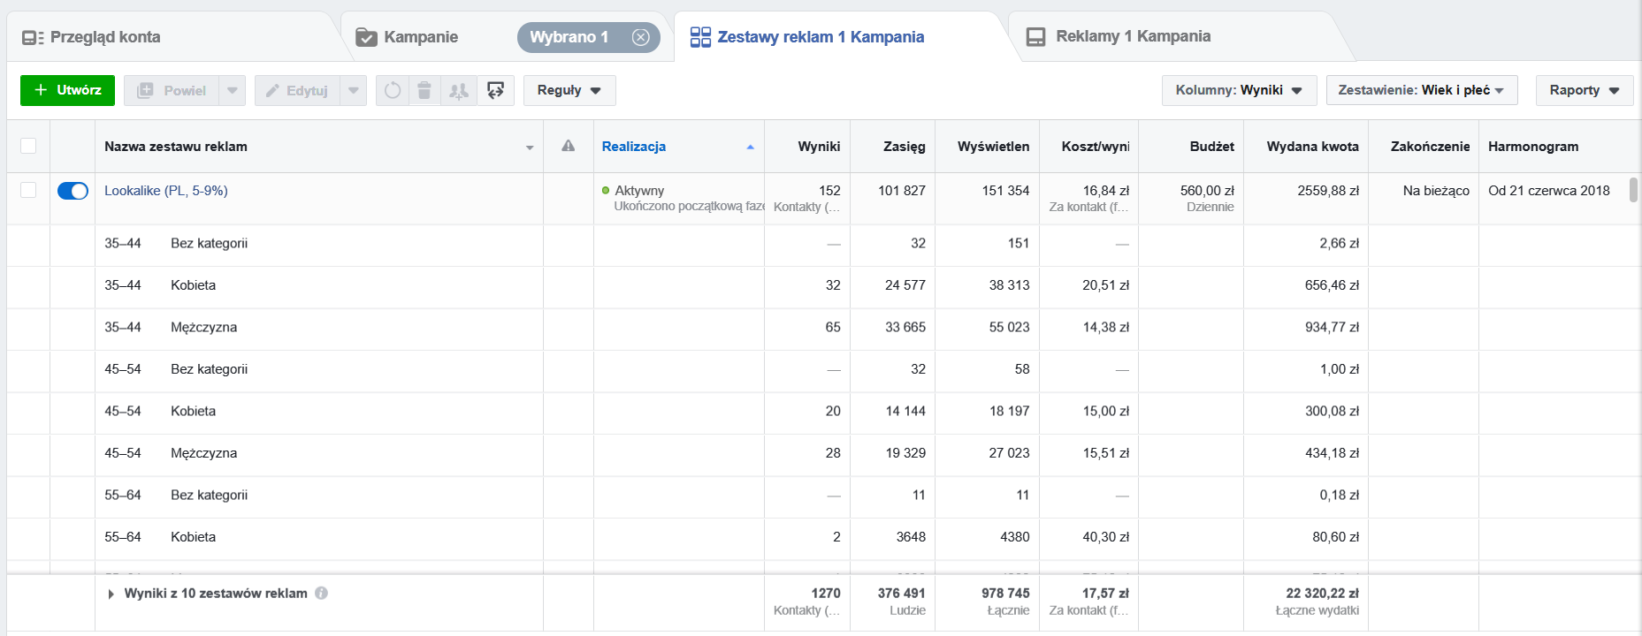Click the green Utwórz button
Image resolution: width=1642 pixels, height=636 pixels.
click(x=67, y=90)
